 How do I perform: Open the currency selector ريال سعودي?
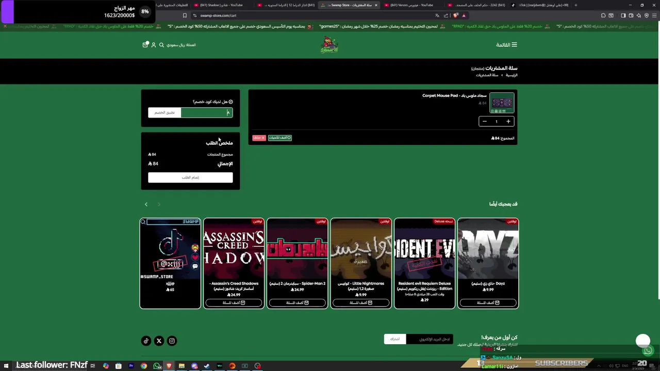coord(181,45)
